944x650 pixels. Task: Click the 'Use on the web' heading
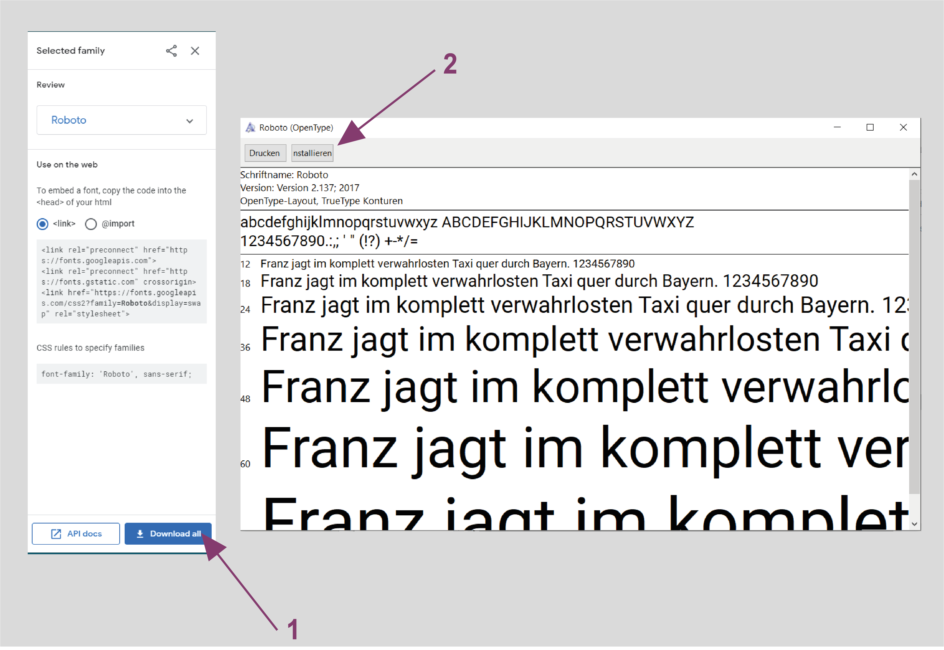[x=67, y=165]
